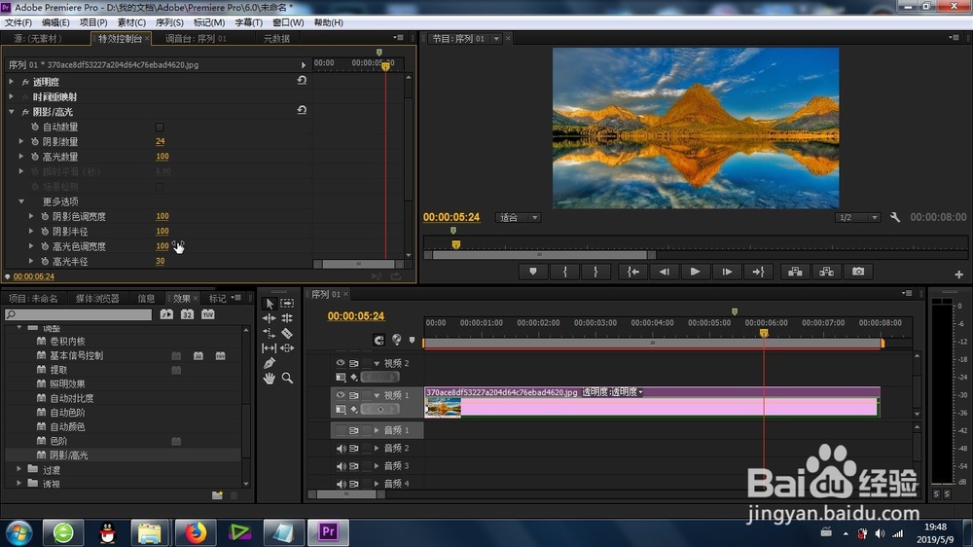Select the Razor tool
Screen dimensions: 973x547
pos(287,334)
